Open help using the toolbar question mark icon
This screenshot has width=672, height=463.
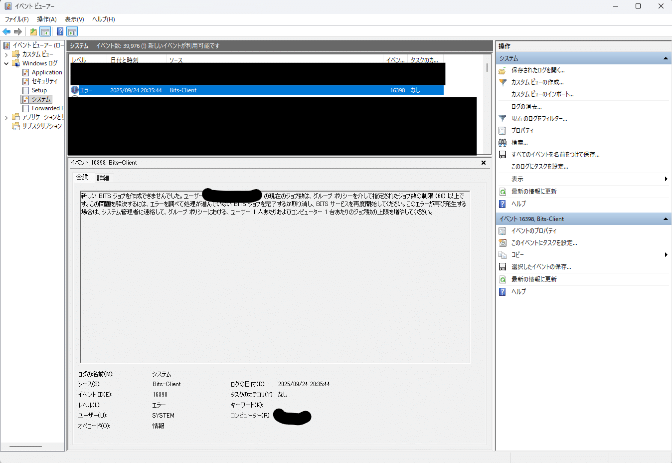click(60, 31)
